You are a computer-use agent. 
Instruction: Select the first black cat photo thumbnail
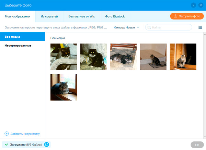tap(64, 57)
